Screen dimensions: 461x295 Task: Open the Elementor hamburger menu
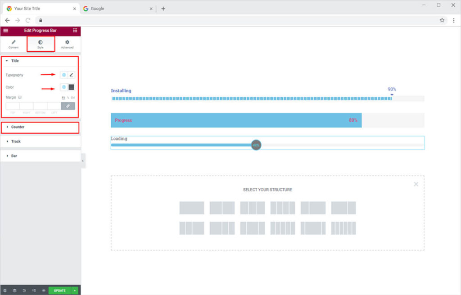pos(5,30)
